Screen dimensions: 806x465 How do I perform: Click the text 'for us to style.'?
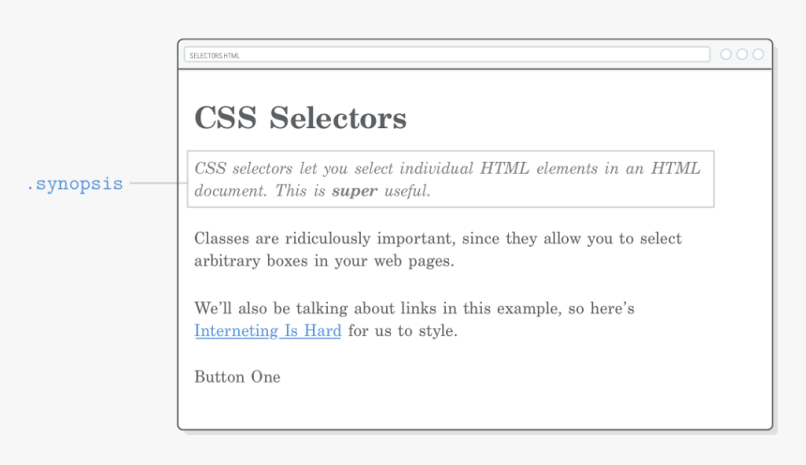tap(402, 330)
